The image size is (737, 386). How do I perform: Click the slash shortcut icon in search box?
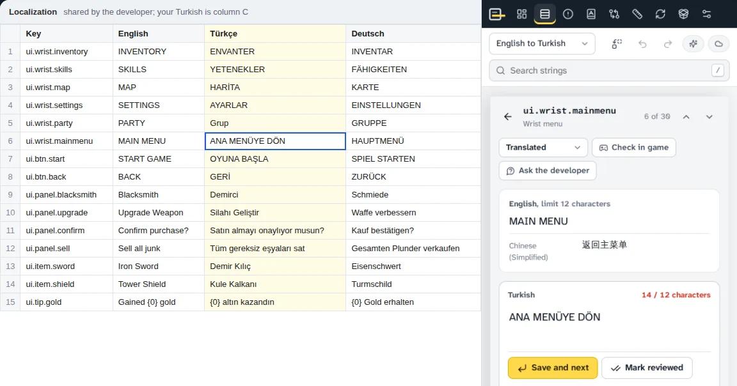click(717, 70)
